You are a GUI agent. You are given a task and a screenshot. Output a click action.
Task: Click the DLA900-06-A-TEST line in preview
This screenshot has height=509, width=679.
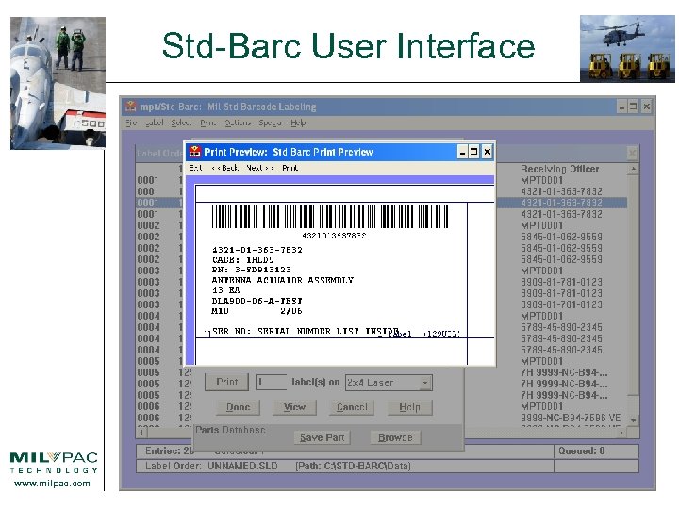[x=257, y=301]
